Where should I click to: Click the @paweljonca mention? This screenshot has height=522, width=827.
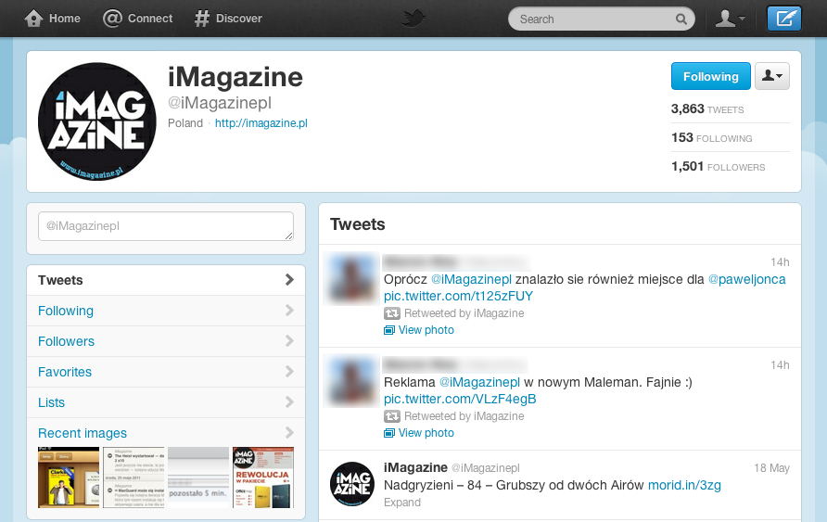(746, 279)
